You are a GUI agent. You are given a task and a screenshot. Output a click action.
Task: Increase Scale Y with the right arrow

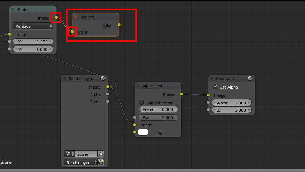click(51, 49)
